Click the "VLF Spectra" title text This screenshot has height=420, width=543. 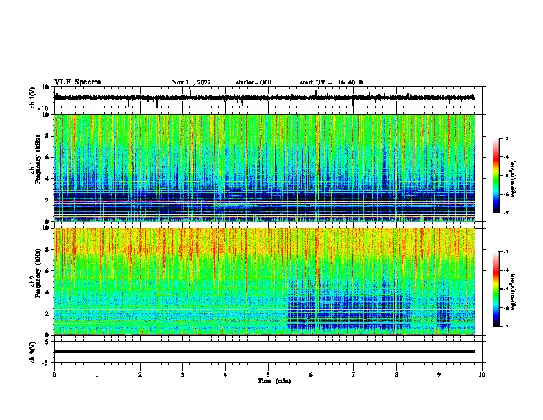pos(77,82)
